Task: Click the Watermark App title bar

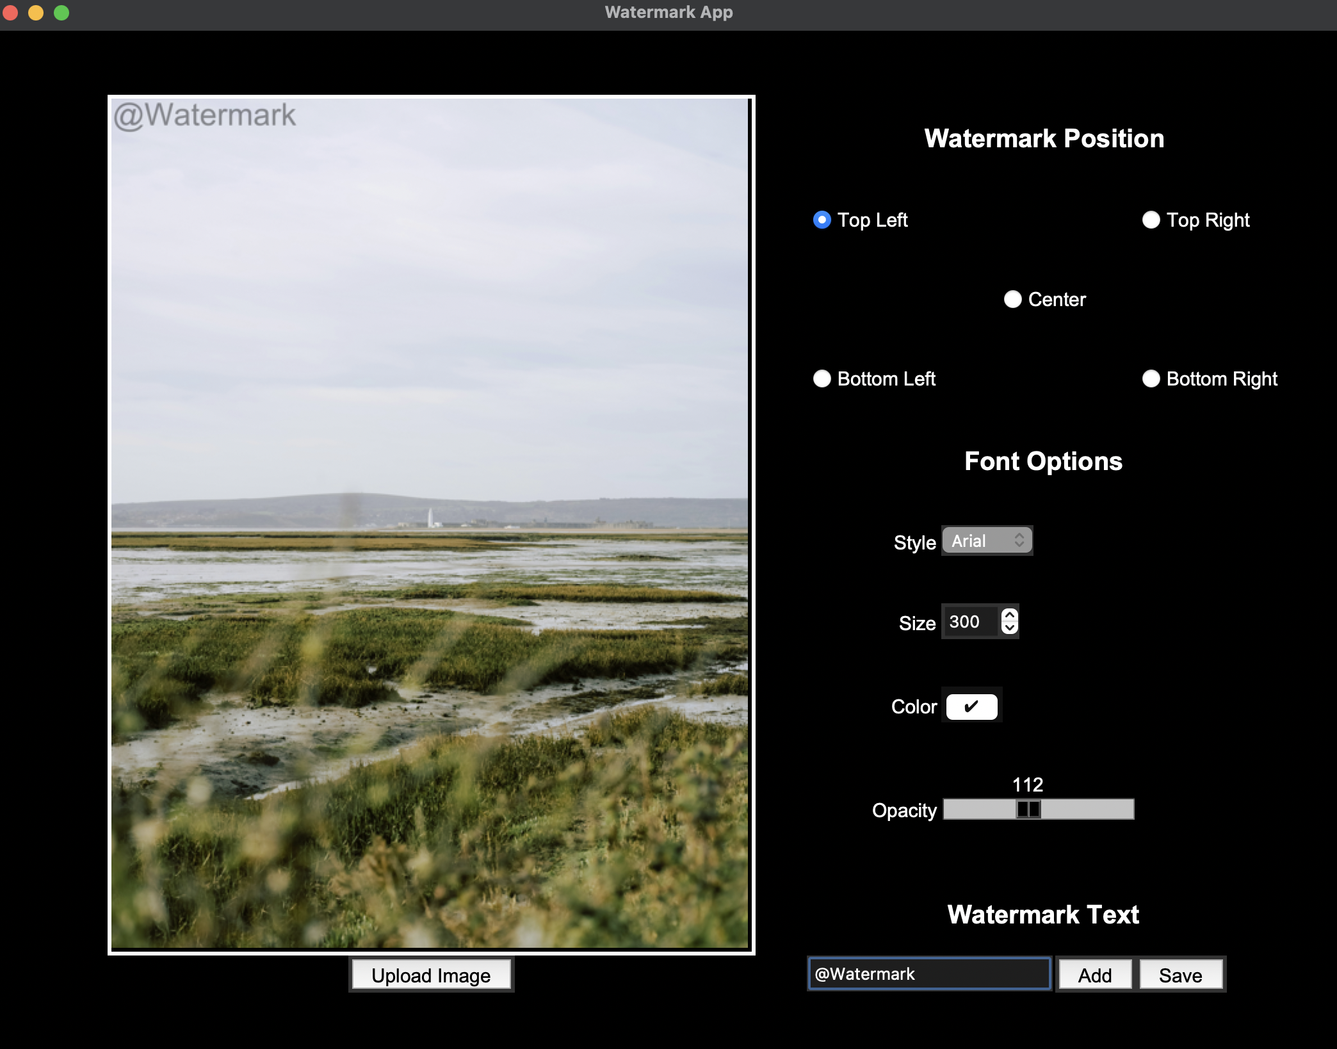Action: coord(668,12)
